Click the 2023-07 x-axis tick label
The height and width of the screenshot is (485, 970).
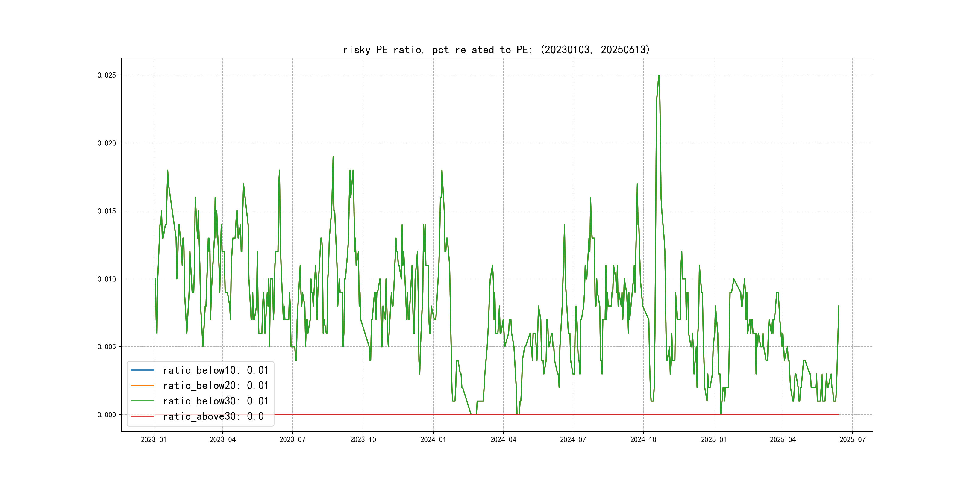(292, 439)
